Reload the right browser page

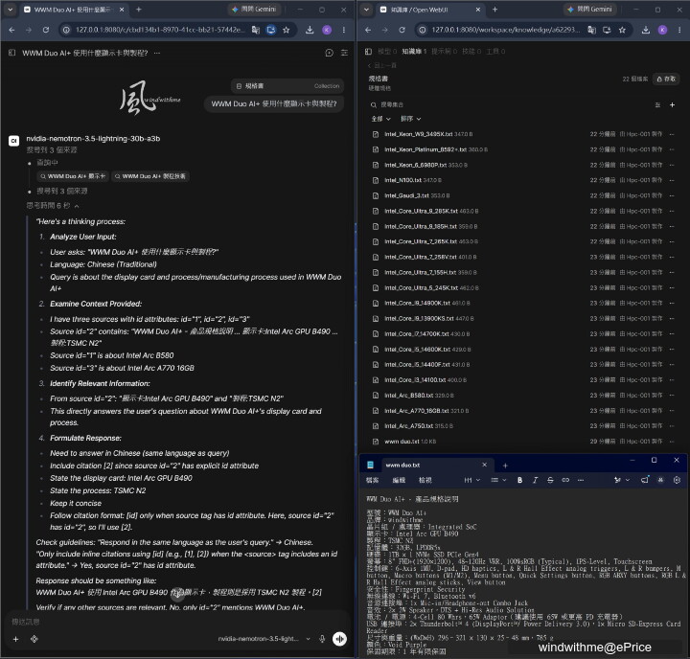(402, 30)
